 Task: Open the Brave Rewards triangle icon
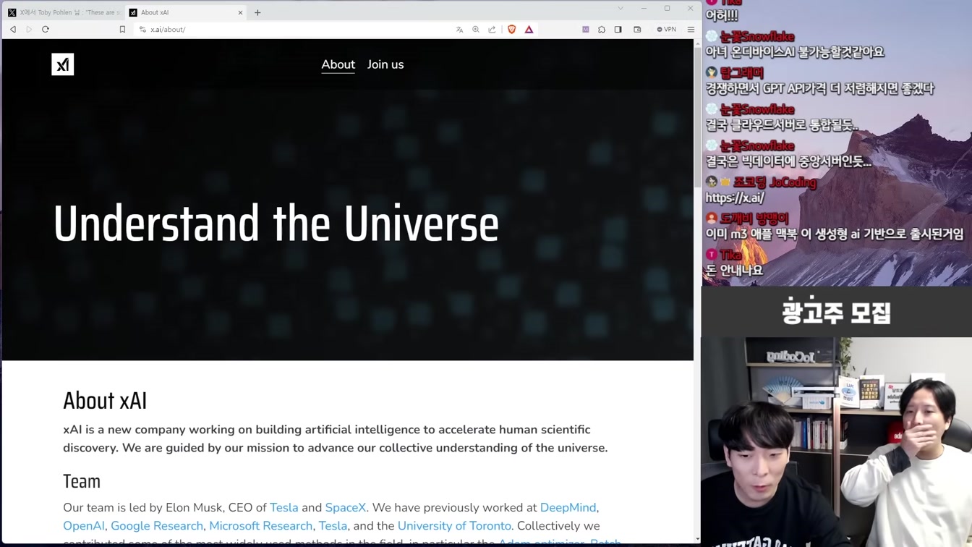[529, 30]
